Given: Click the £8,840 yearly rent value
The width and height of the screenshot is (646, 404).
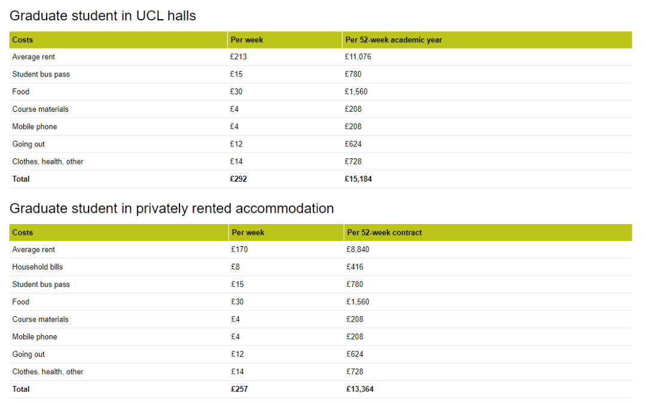Looking at the screenshot, I should click(x=358, y=250).
